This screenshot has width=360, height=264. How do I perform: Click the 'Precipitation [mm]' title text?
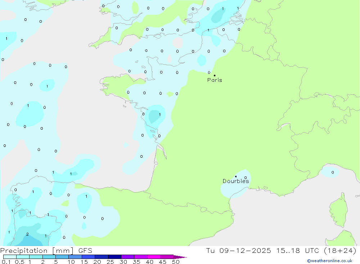tap(37, 251)
